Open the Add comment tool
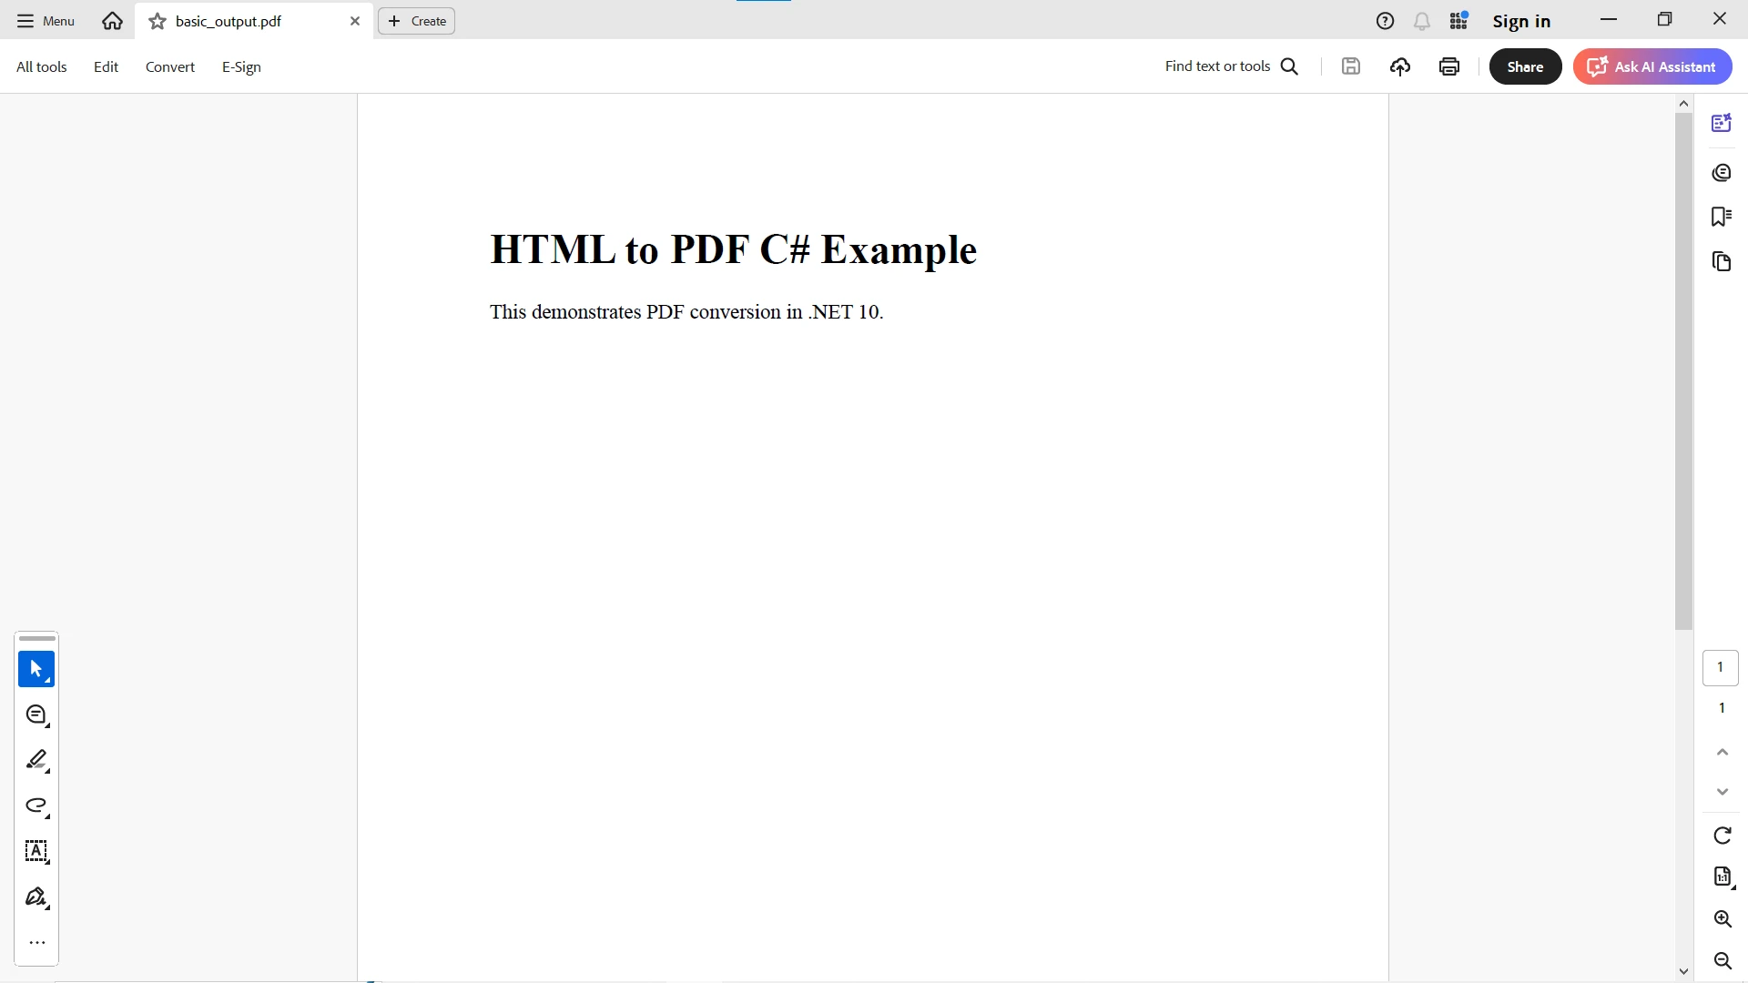This screenshot has height=983, width=1748. [36, 715]
